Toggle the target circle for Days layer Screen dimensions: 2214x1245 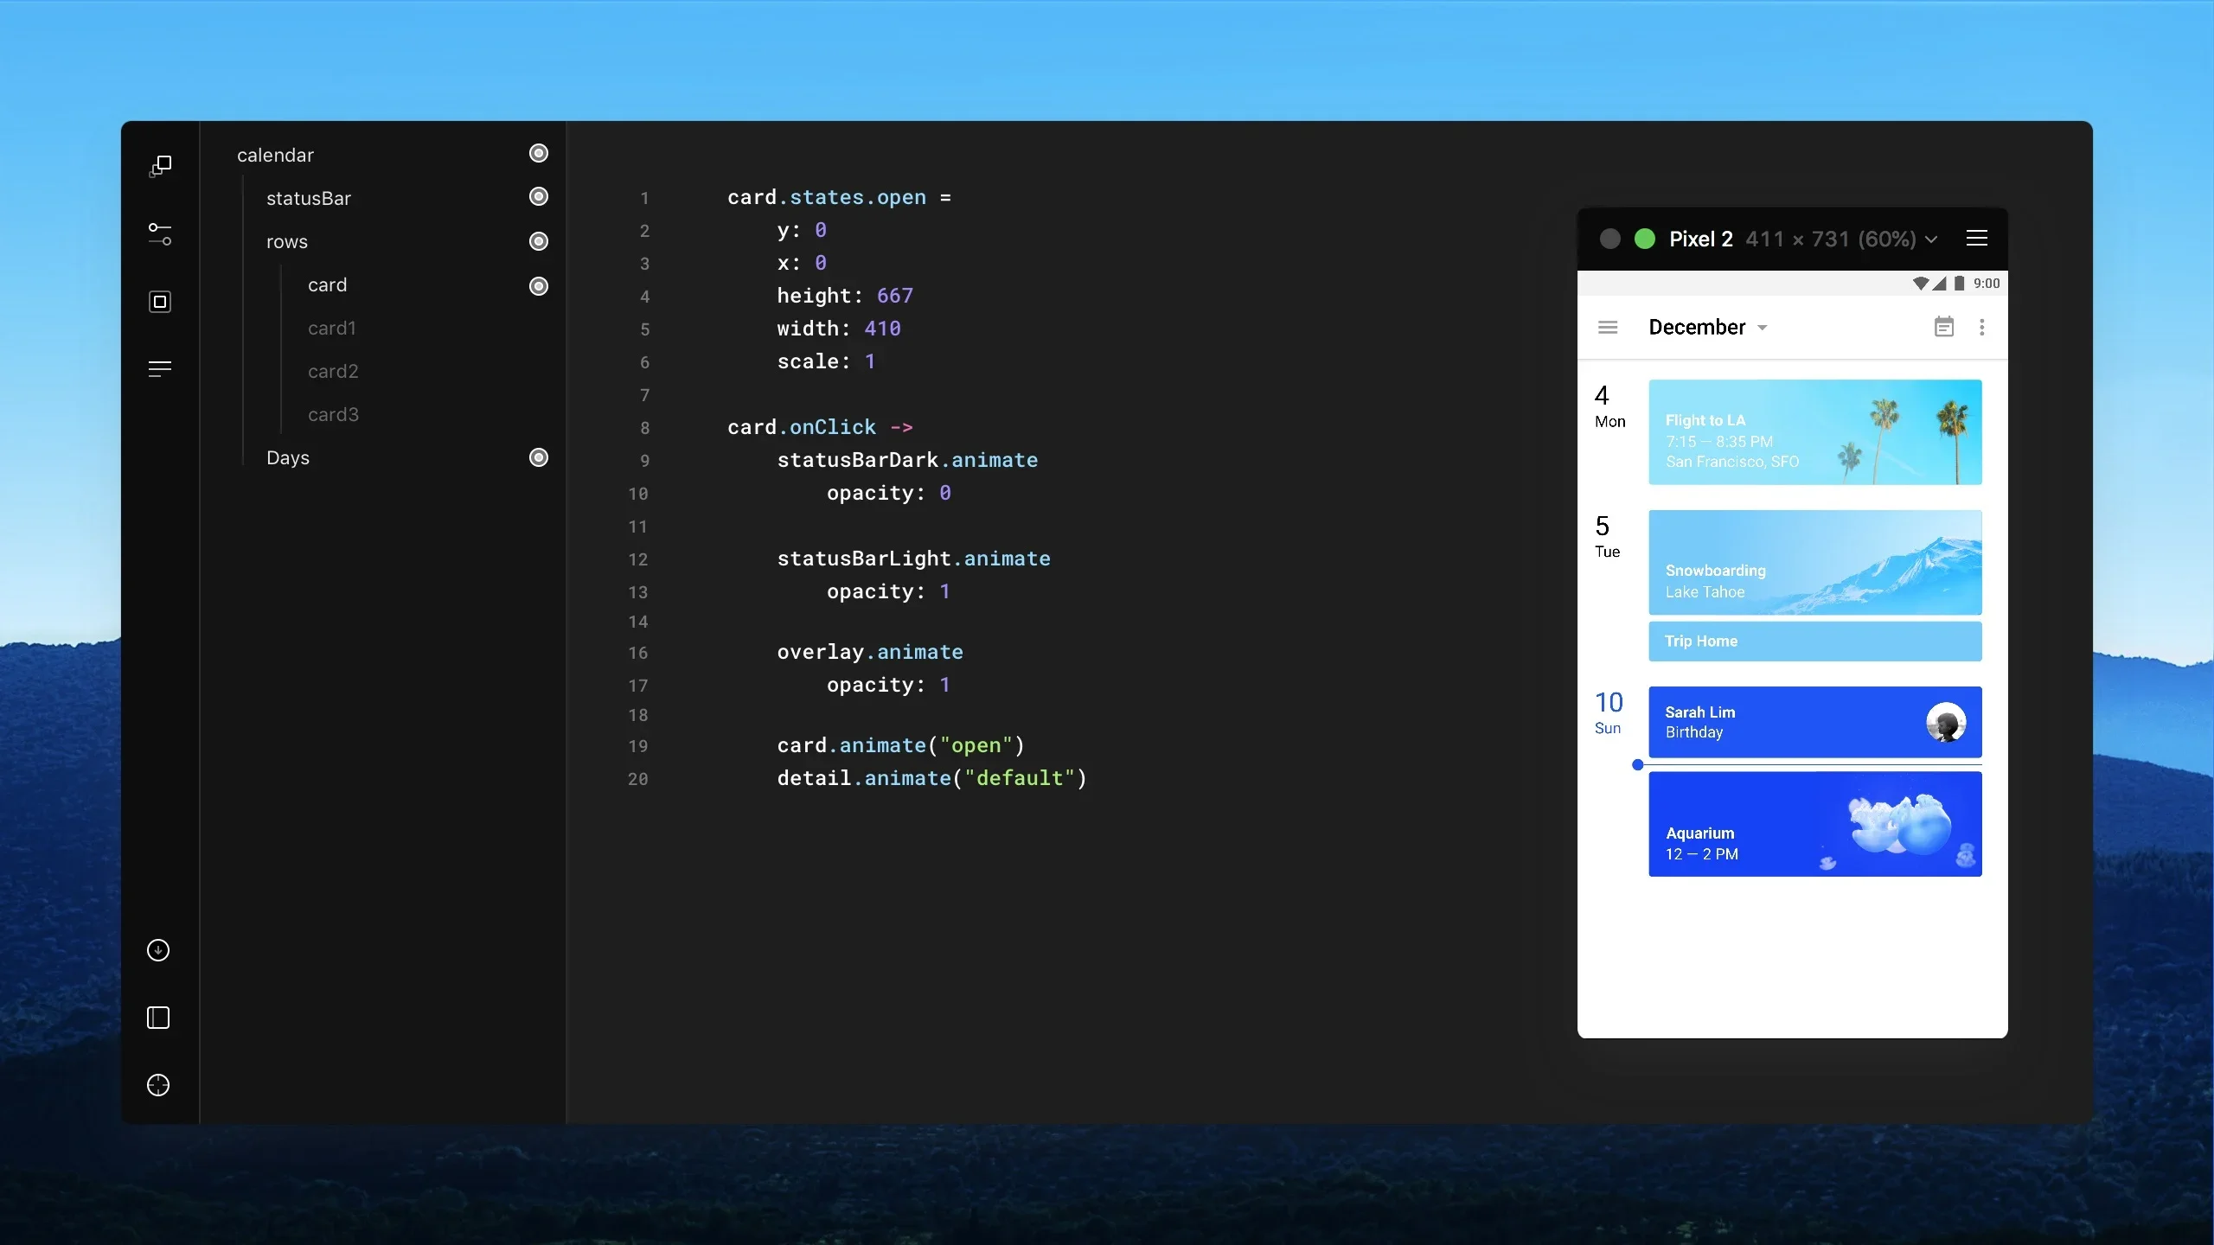(x=538, y=457)
